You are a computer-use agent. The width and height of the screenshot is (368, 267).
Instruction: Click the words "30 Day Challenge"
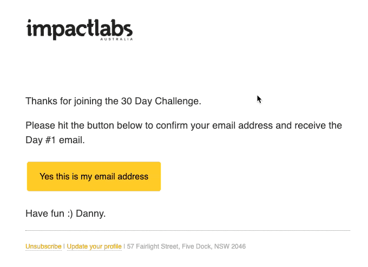[161, 101]
